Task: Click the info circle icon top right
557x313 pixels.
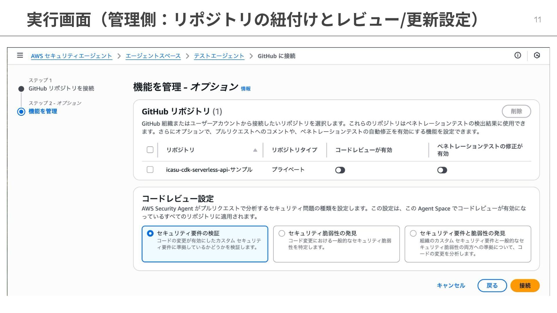Action: pyautogui.click(x=518, y=55)
